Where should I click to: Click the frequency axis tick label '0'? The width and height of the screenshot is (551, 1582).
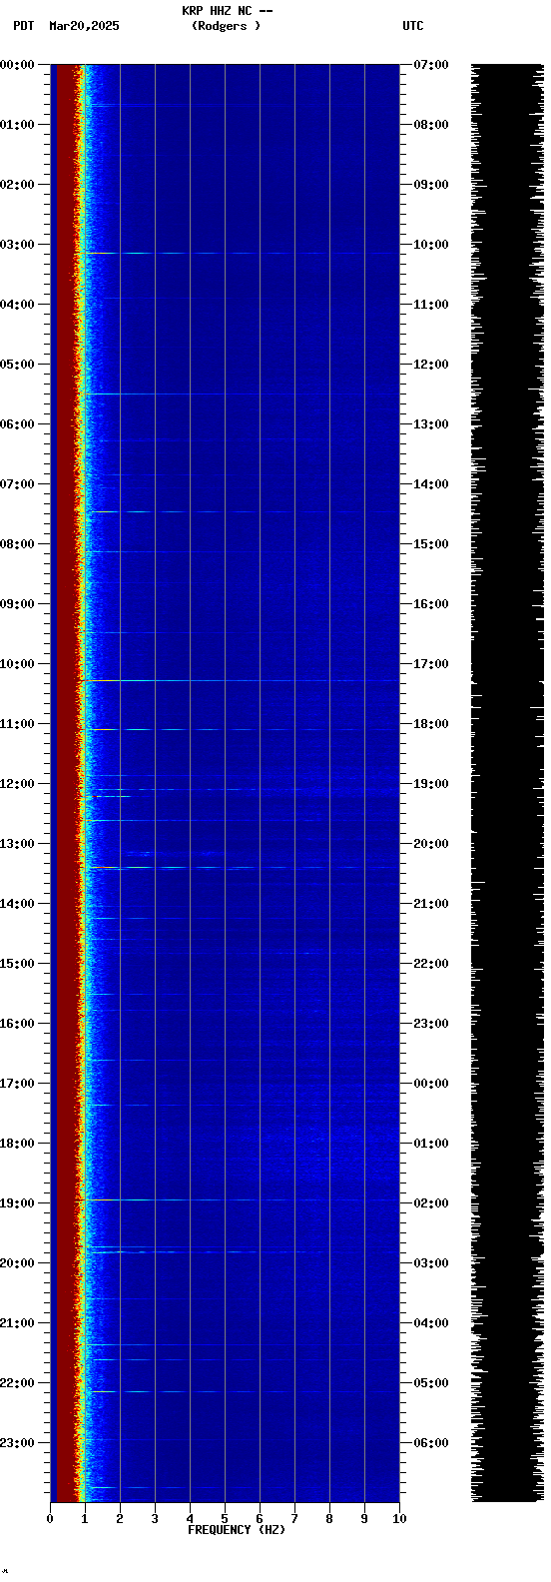point(50,1519)
